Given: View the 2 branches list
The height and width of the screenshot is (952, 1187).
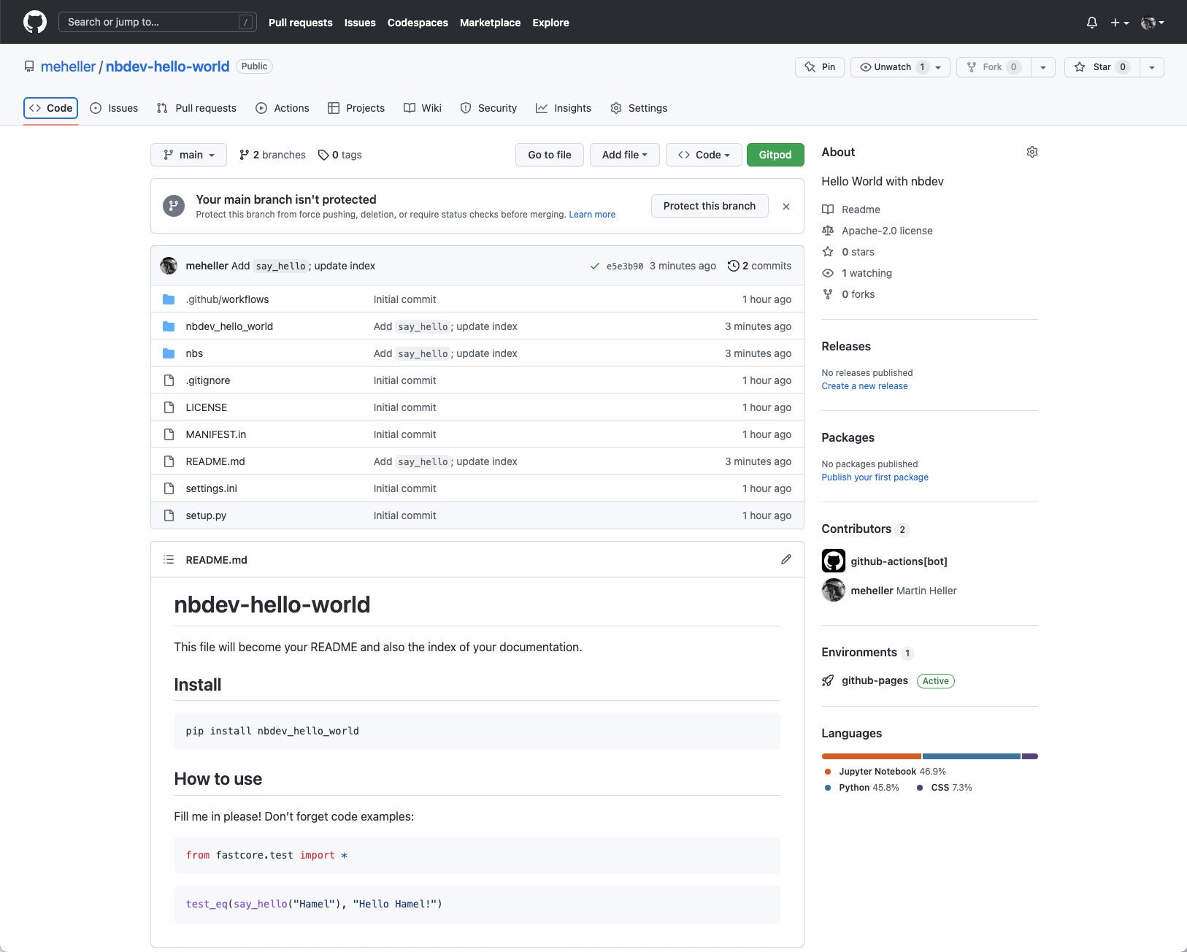Looking at the screenshot, I should pos(272,155).
